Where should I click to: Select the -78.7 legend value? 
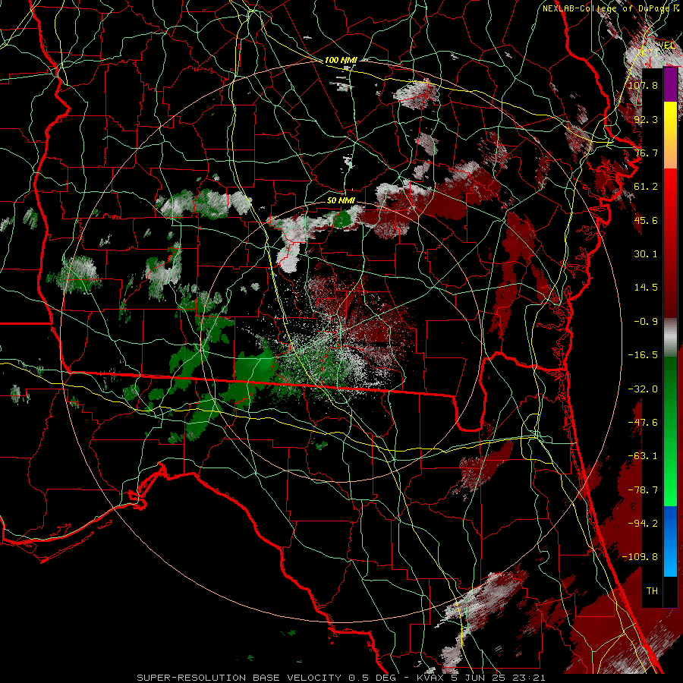[643, 490]
